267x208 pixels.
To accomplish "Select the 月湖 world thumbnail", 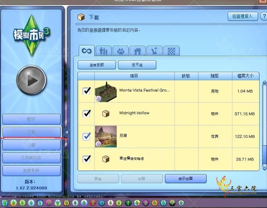I will pos(106,137).
